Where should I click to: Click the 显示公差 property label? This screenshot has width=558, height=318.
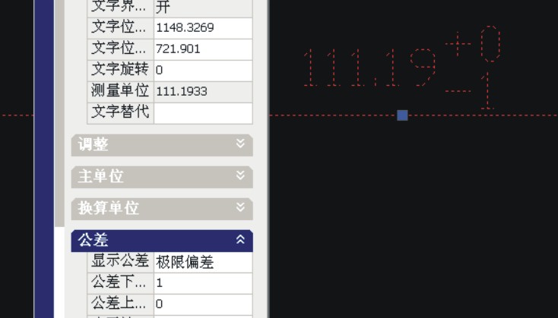coord(120,262)
